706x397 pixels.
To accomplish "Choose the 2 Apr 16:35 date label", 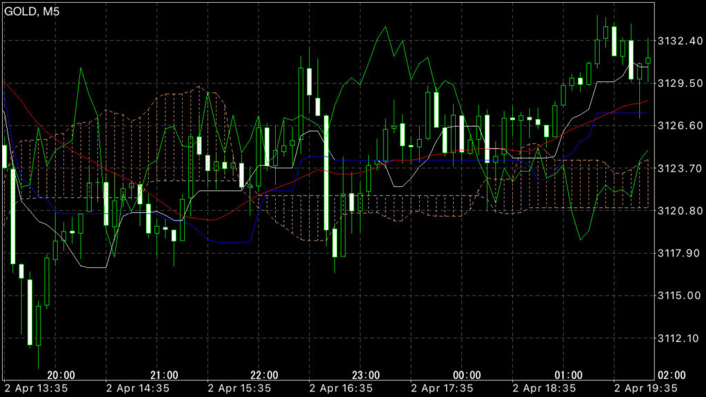I will click(341, 388).
